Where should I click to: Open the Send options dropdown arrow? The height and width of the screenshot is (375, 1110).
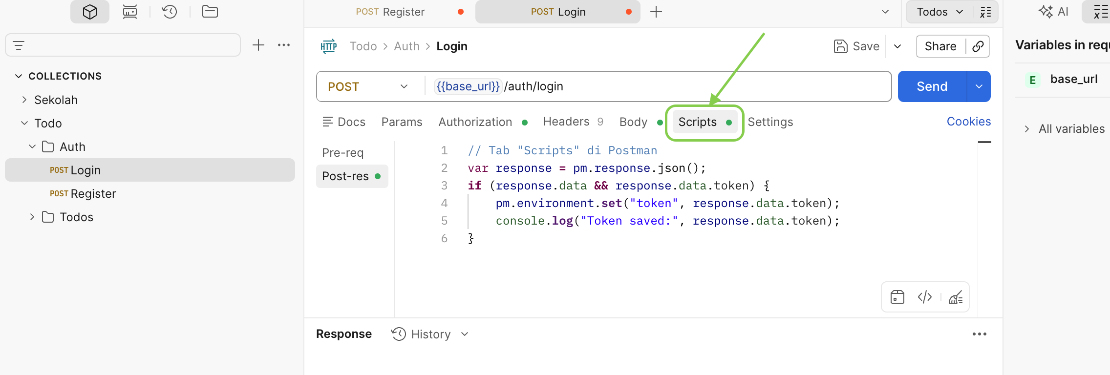[979, 86]
